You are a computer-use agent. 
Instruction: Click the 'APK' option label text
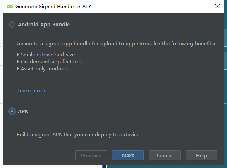(x=23, y=112)
